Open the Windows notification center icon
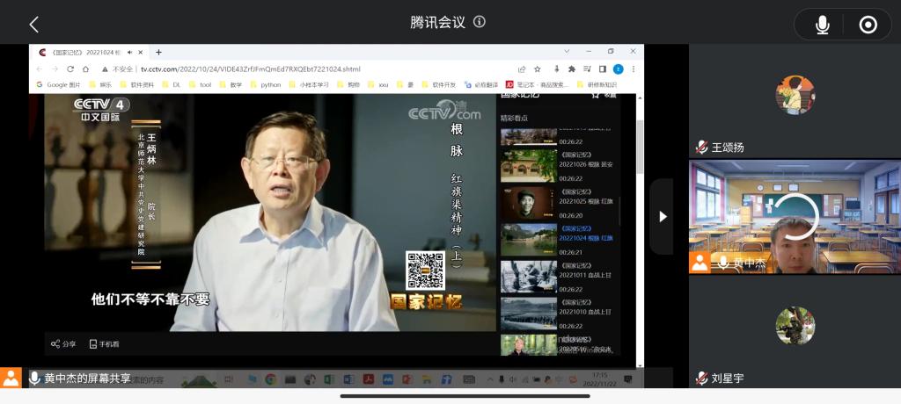Viewport: 901px width, 404px height. coord(627,379)
